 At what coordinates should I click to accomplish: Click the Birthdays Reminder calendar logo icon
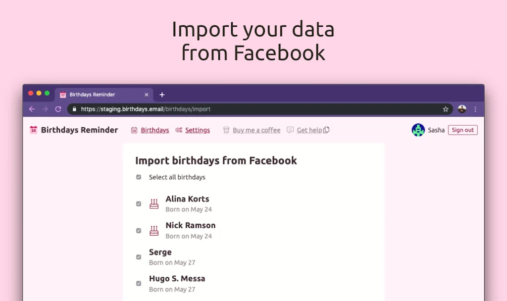[x=33, y=130]
